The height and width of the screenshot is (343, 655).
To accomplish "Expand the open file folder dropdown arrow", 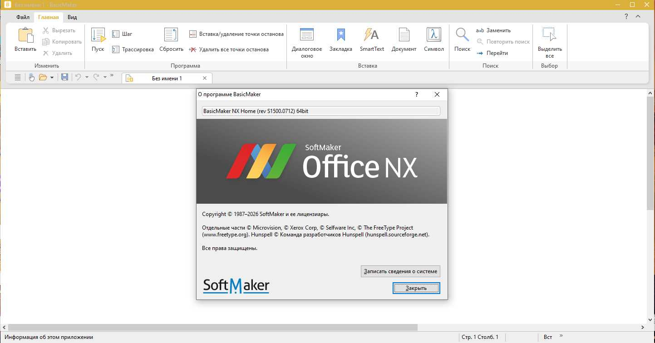I will 52,78.
